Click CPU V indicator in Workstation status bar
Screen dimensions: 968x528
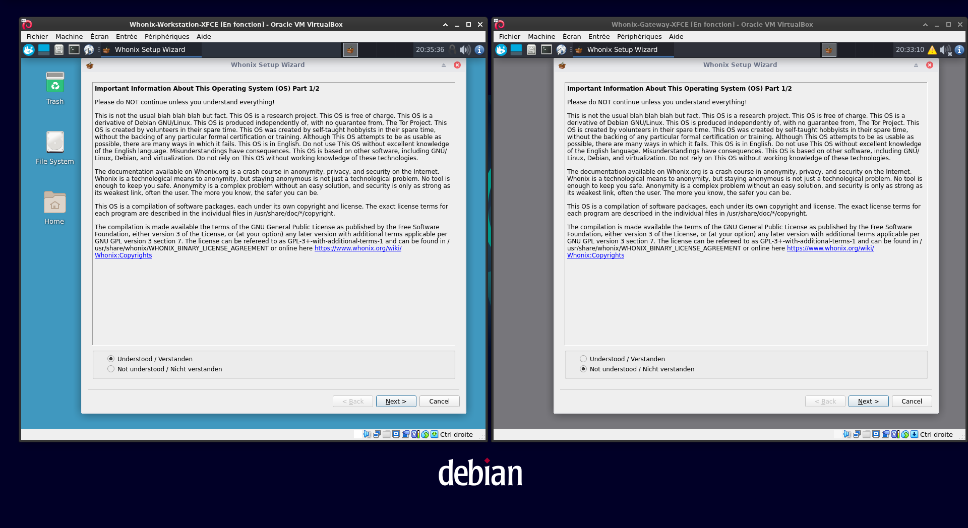click(415, 434)
